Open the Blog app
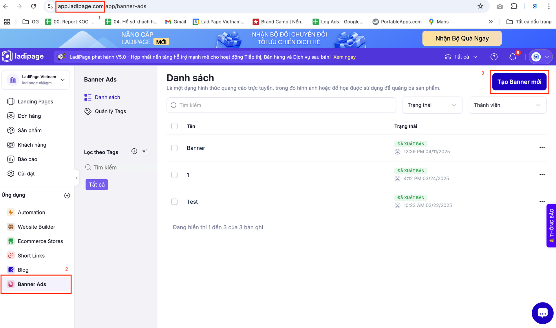Viewport: 556px width, 328px height. tap(23, 270)
